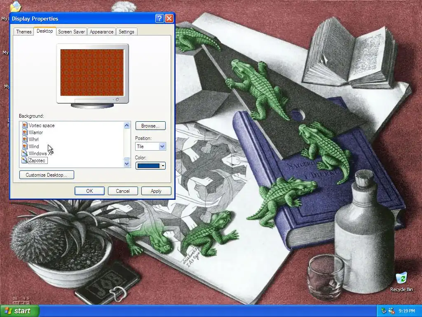This screenshot has width=422, height=317.
Task: Click the background list scroll down arrow
Action: pos(127,163)
